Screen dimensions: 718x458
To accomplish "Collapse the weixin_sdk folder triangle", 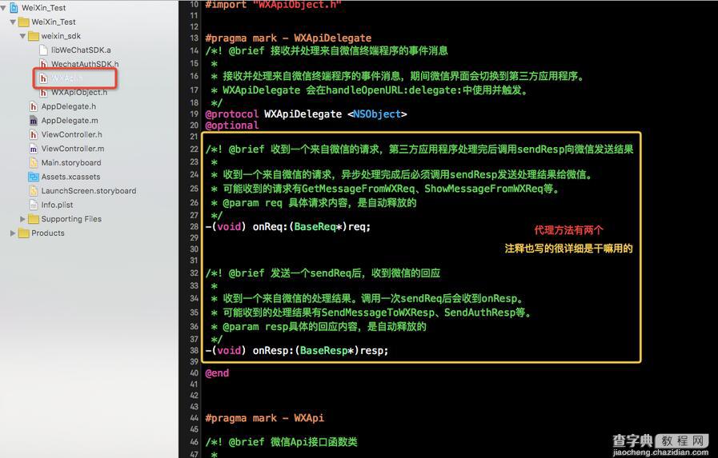I will click(22, 36).
